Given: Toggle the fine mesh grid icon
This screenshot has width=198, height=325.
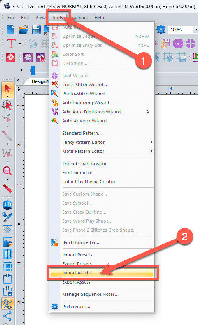Looking at the screenshot, I should [x=7, y=267].
